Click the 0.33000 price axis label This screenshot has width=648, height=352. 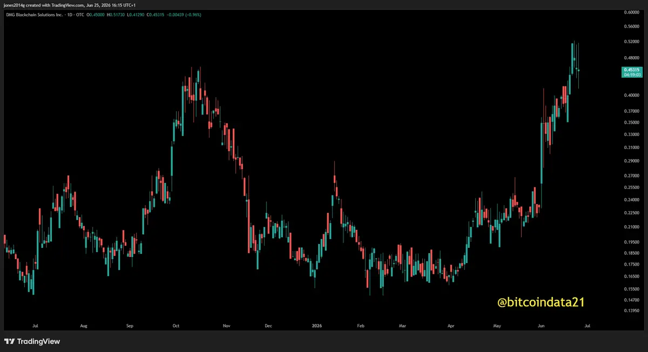click(x=631, y=134)
